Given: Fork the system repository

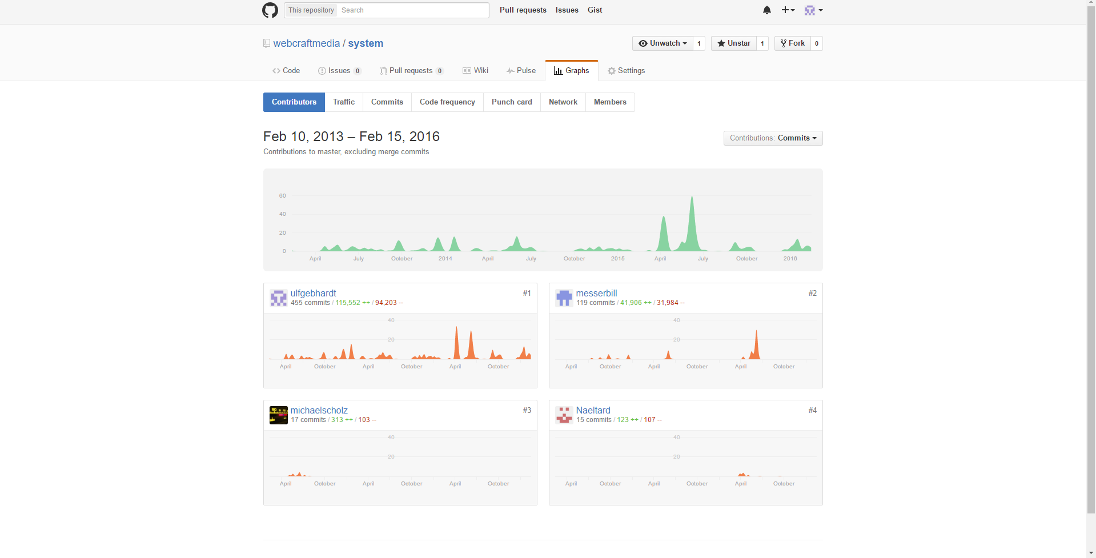Looking at the screenshot, I should (793, 43).
